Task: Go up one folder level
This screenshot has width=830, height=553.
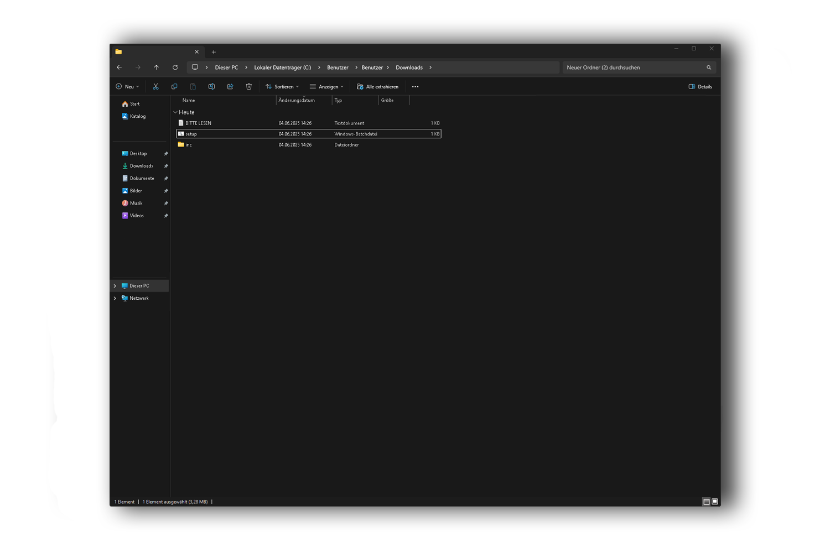Action: click(x=157, y=67)
